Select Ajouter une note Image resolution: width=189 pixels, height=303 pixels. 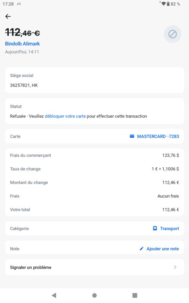(x=163, y=249)
